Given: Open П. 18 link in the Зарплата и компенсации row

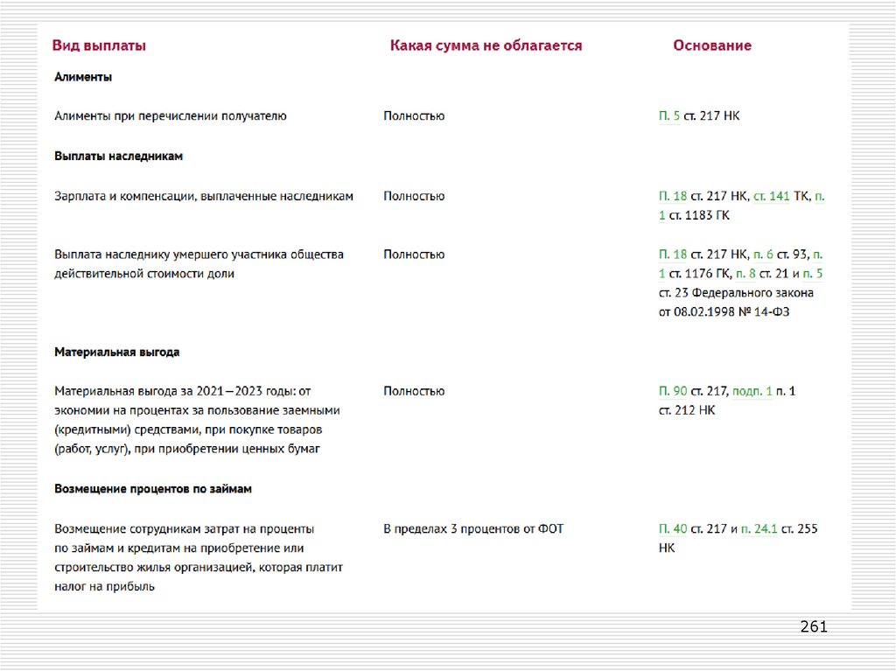Looking at the screenshot, I should tap(673, 196).
